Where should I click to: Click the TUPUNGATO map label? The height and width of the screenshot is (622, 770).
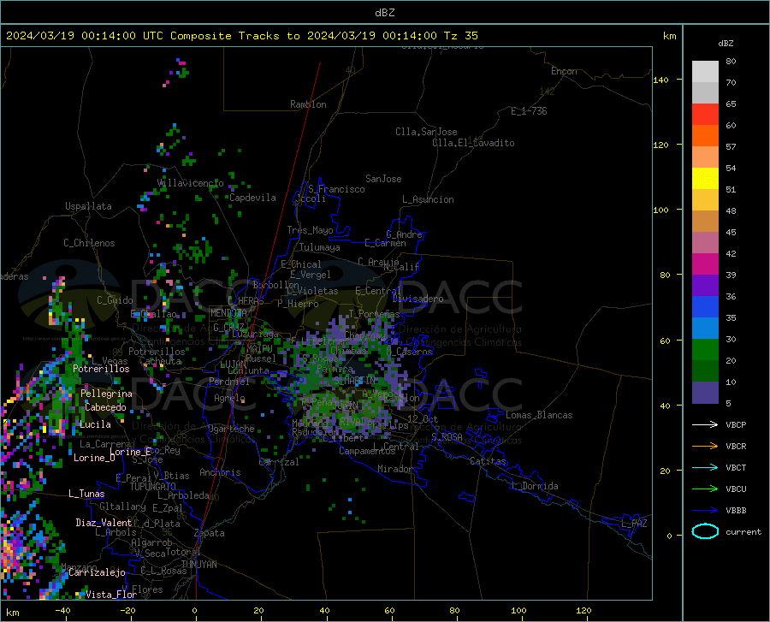click(x=153, y=487)
